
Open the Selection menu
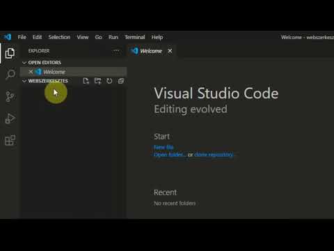59,37
